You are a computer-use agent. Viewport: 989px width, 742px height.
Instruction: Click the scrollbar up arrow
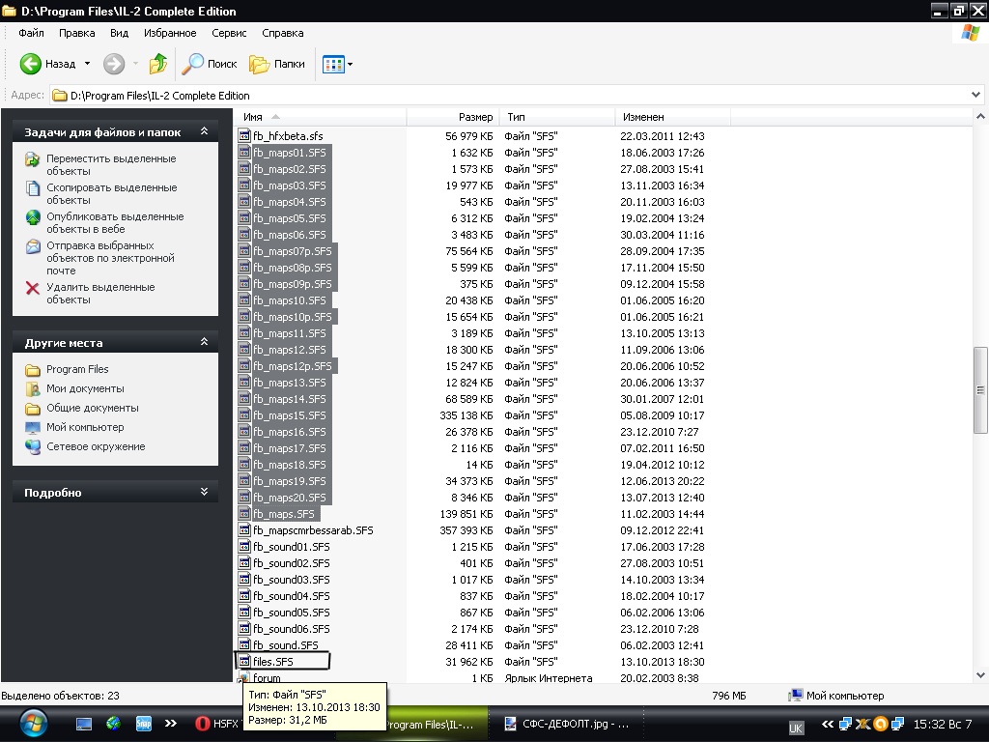980,117
